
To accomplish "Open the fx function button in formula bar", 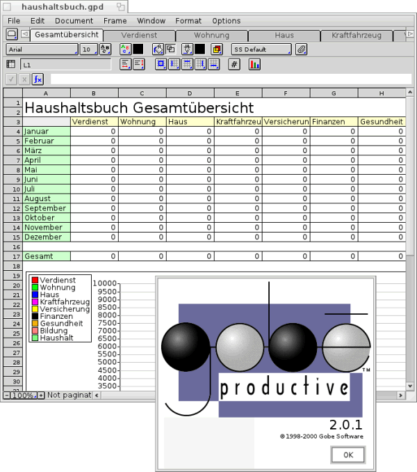I will point(38,79).
